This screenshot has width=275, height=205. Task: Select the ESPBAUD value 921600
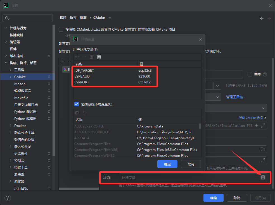point(144,76)
